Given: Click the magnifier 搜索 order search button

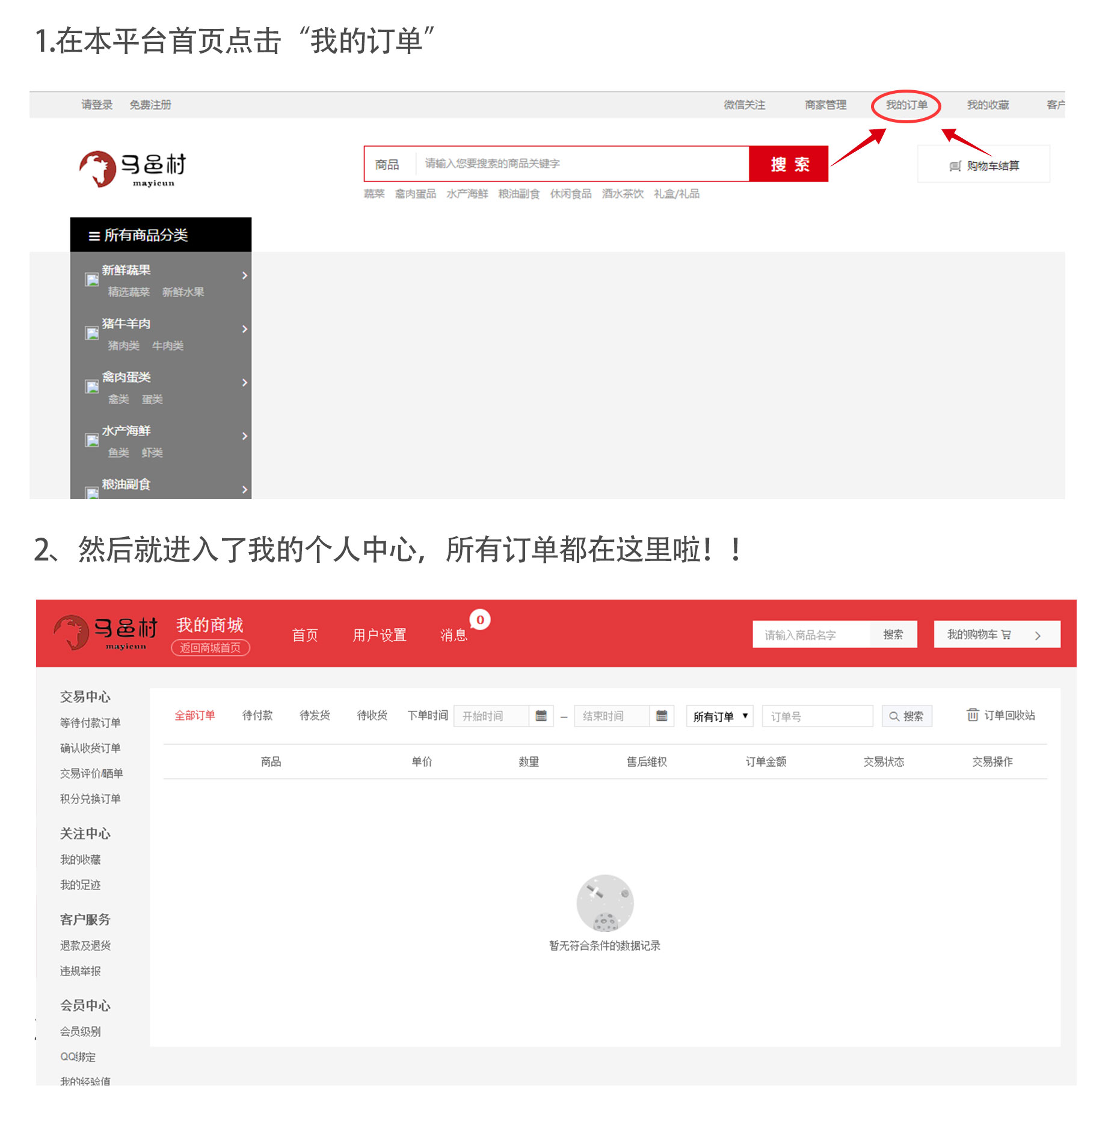Looking at the screenshot, I should [x=906, y=716].
